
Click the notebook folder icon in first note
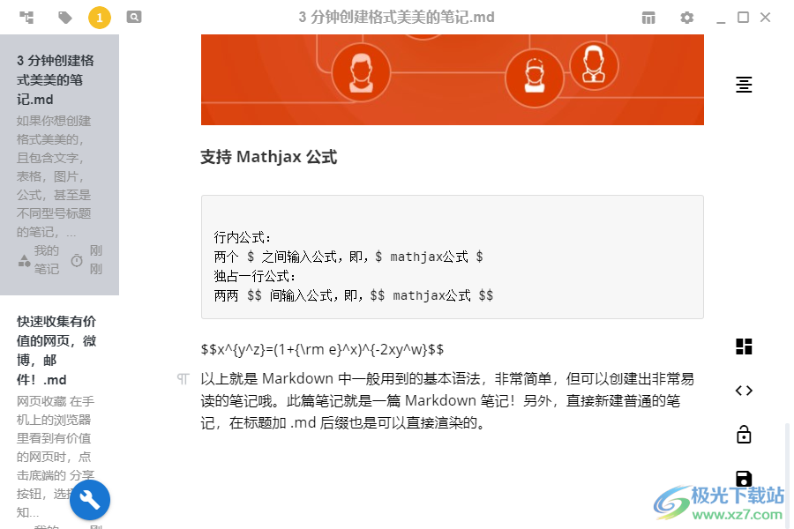click(24, 260)
